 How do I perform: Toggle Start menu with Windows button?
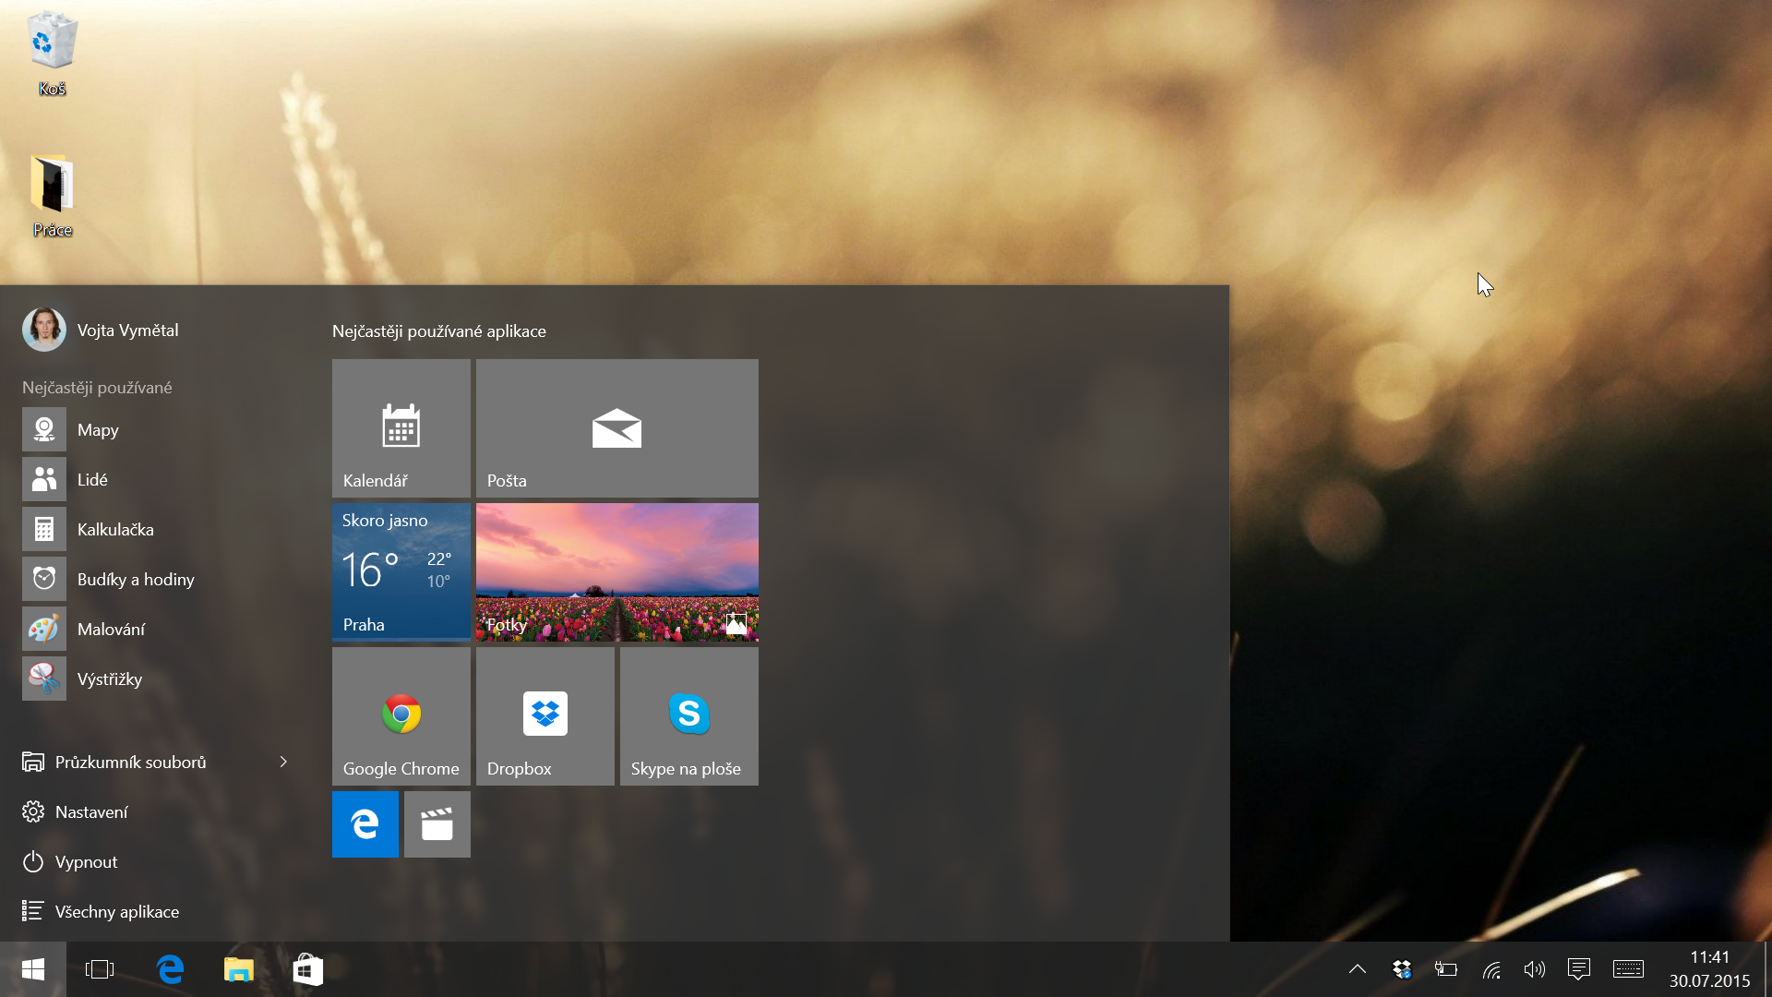point(33,969)
